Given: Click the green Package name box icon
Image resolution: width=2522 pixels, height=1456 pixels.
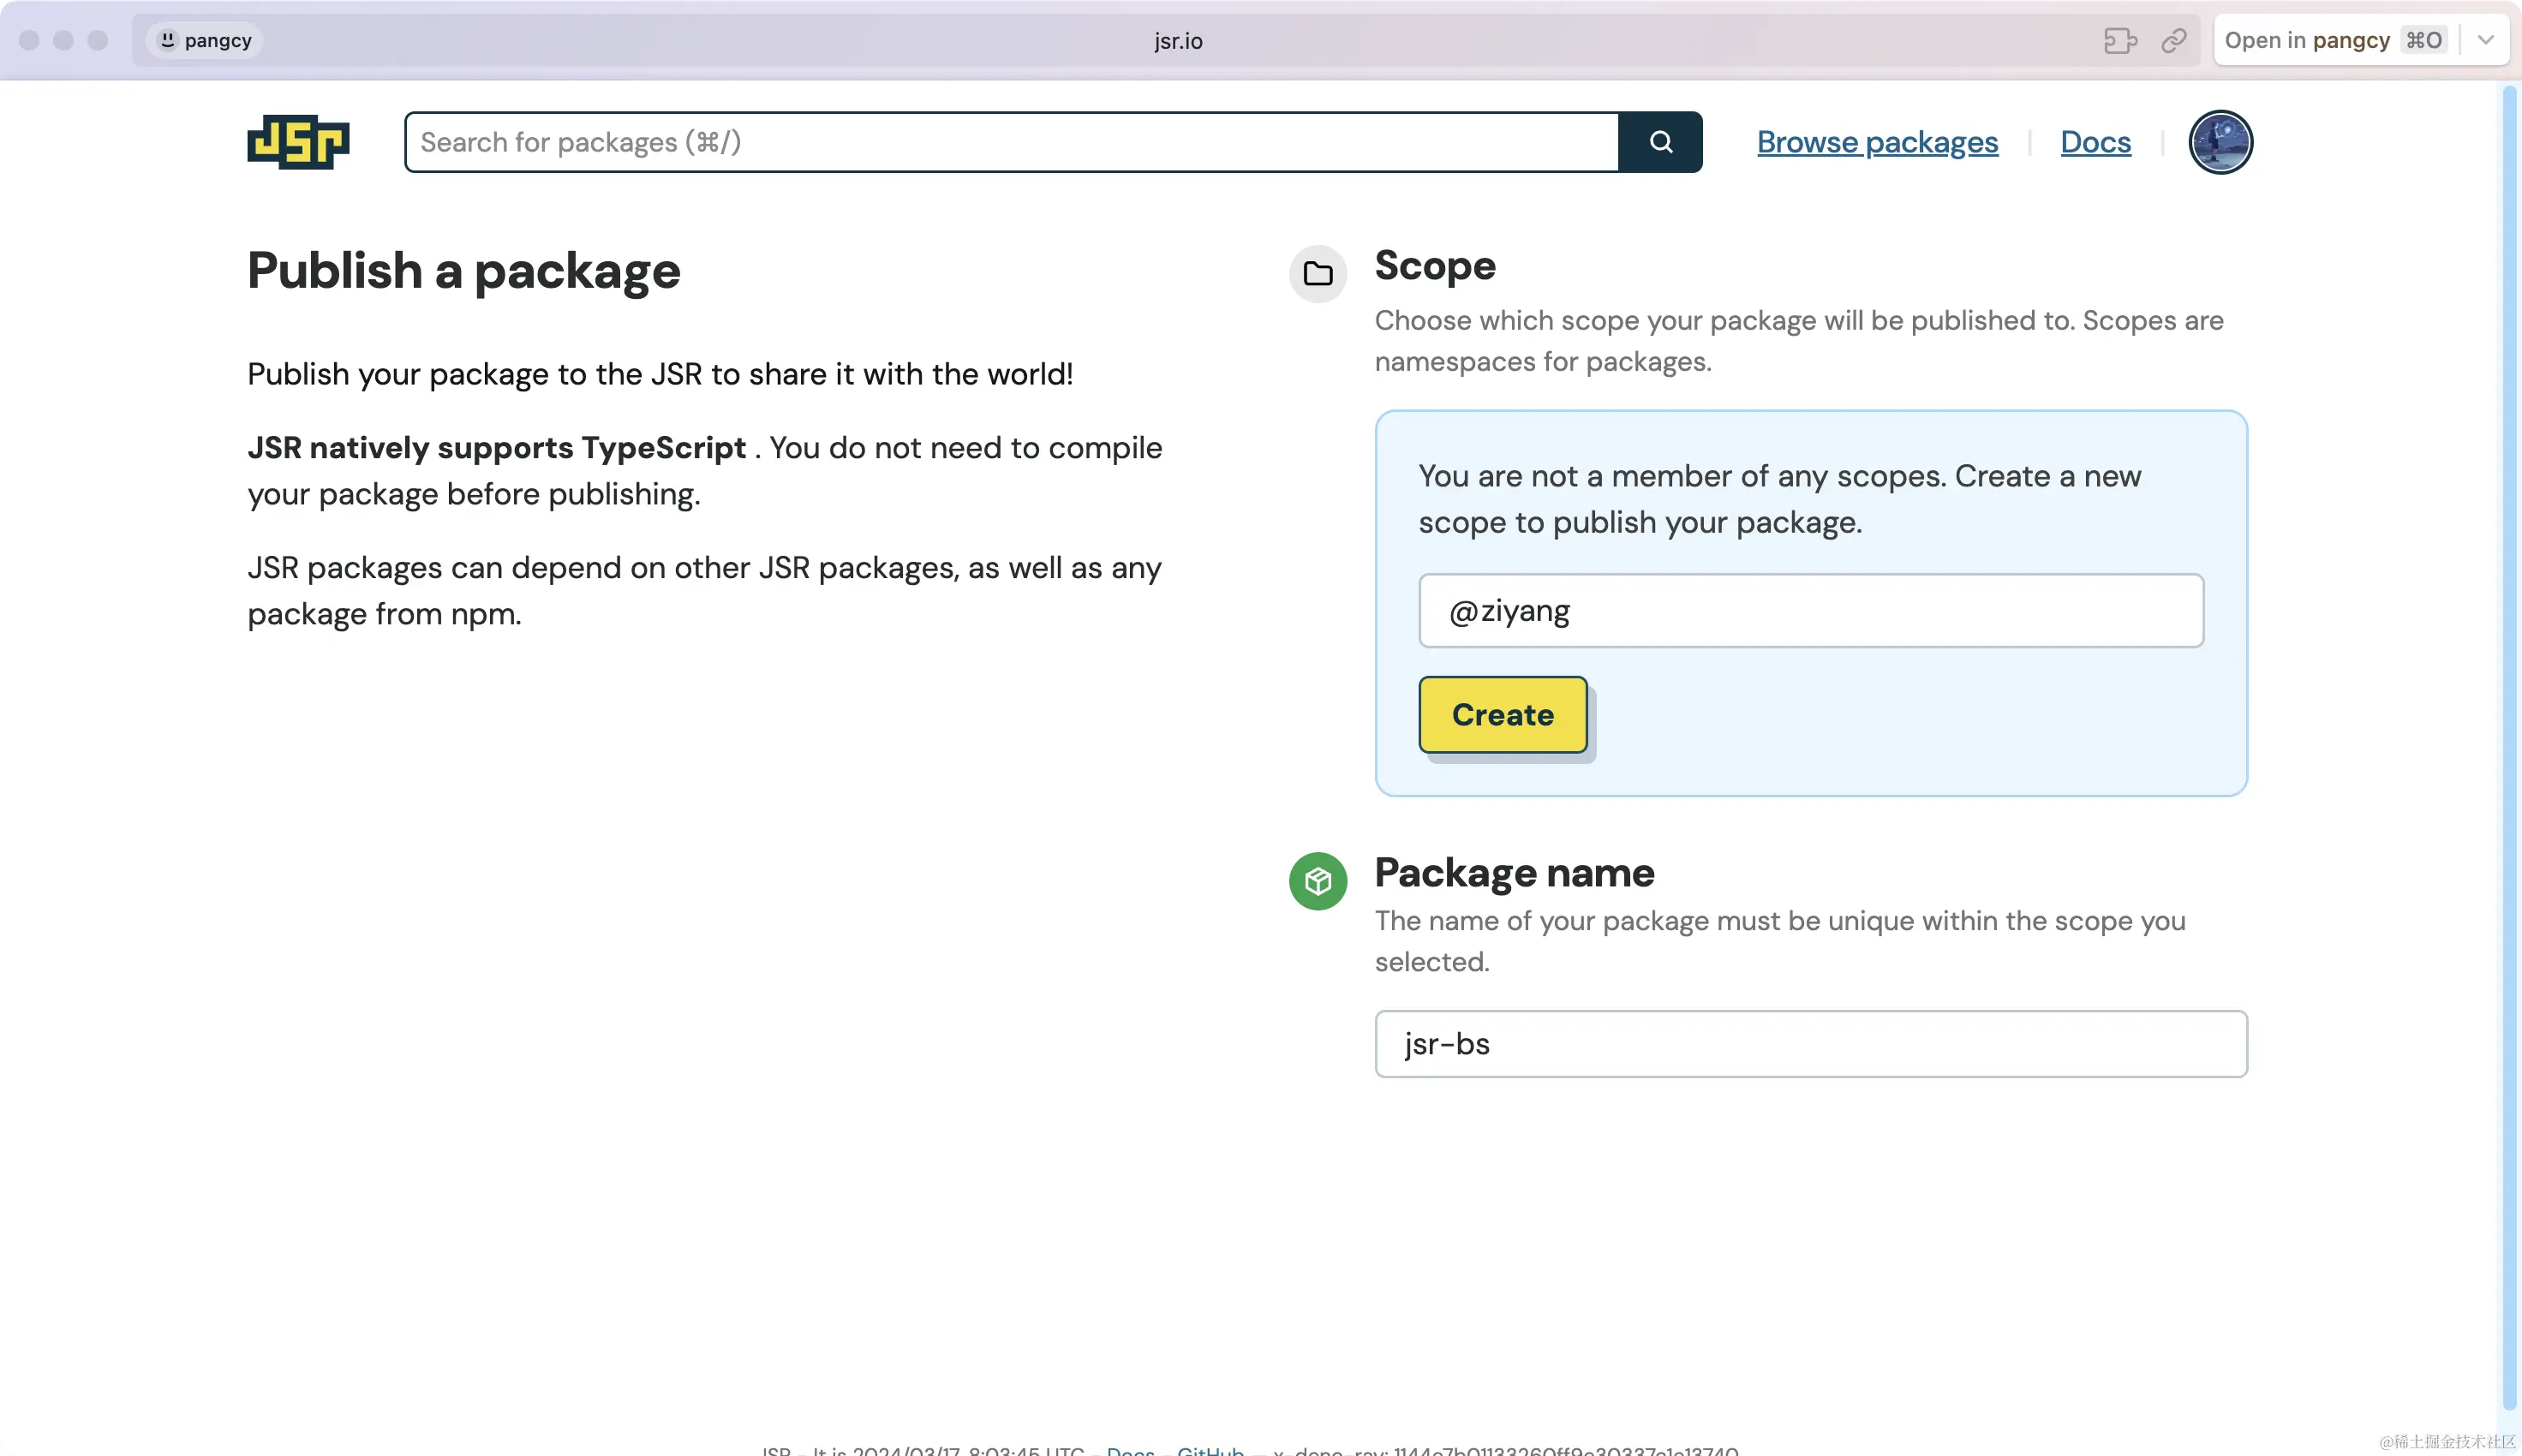Looking at the screenshot, I should coord(1317,881).
